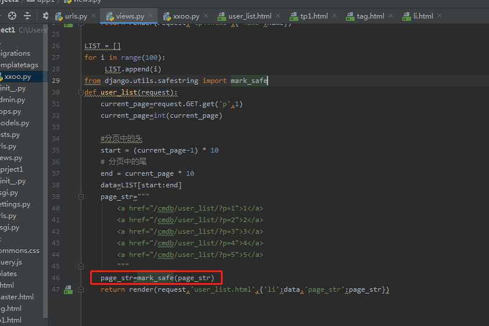489x326 pixels.
Task: Select commons.css in the project tree
Action: point(20,251)
